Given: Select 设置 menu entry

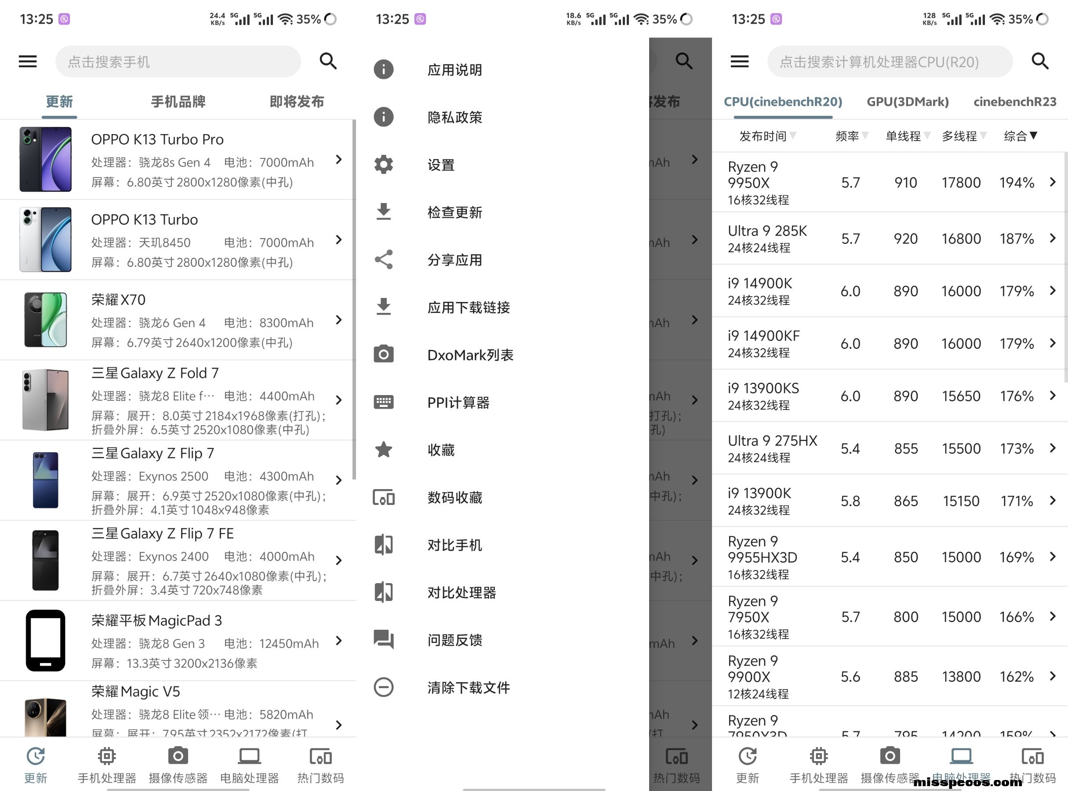Looking at the screenshot, I should click(x=441, y=165).
